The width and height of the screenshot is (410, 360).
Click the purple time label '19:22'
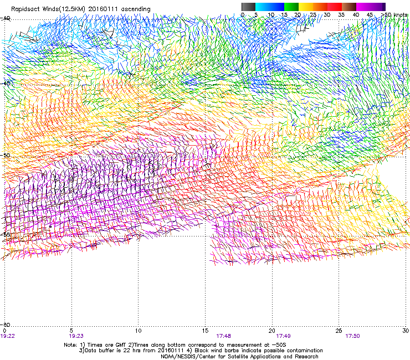pos(8,336)
